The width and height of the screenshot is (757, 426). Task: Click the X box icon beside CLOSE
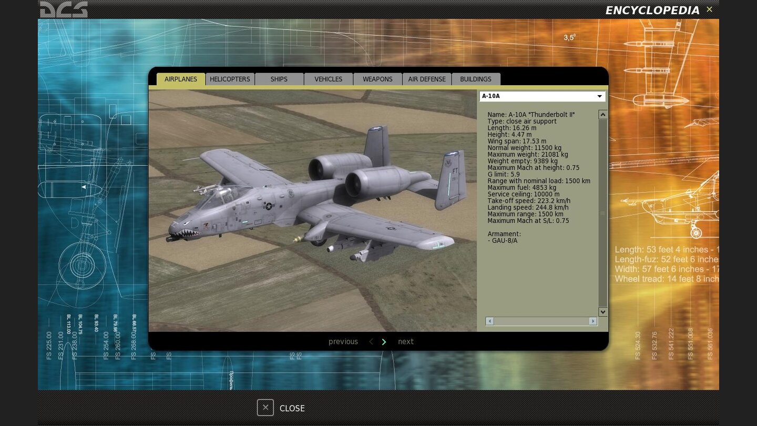click(x=265, y=408)
